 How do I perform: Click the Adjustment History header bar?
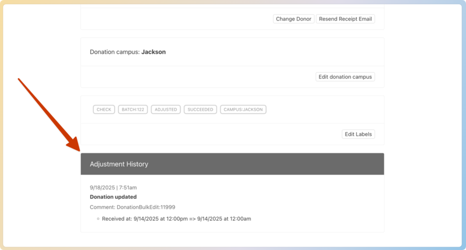(x=232, y=164)
